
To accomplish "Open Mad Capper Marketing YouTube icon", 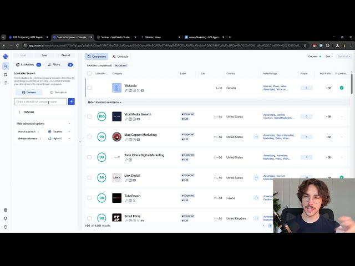I will [x=138, y=140].
